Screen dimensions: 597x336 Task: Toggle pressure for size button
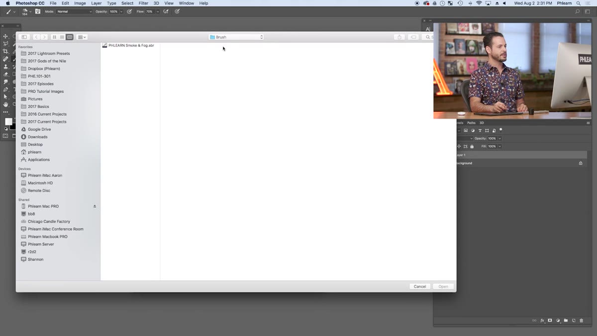click(x=177, y=11)
